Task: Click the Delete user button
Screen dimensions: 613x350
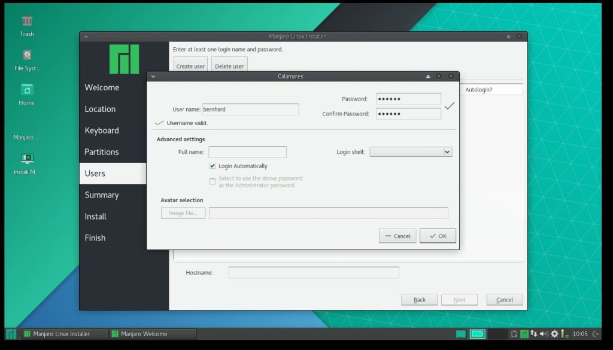Action: coord(229,65)
